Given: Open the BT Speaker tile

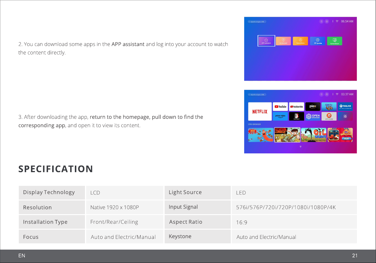Looking at the screenshot, I should coord(318,41).
